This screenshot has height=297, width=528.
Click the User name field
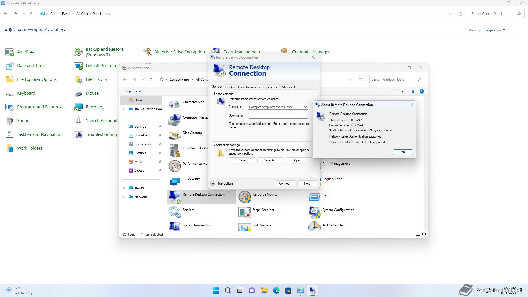pyautogui.click(x=278, y=116)
